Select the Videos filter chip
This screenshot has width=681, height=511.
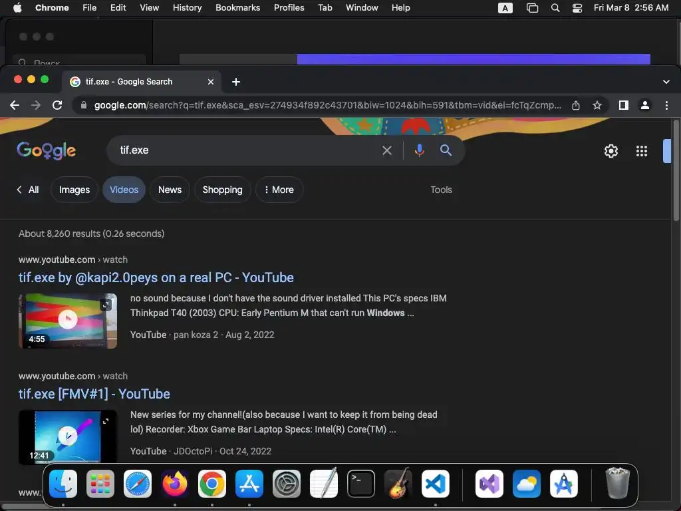(x=124, y=190)
